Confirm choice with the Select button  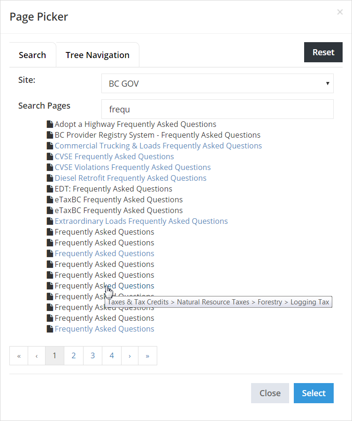tap(314, 393)
